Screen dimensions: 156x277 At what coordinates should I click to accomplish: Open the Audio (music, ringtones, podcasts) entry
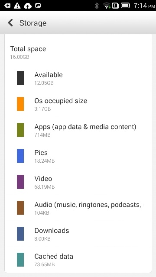coord(78,208)
